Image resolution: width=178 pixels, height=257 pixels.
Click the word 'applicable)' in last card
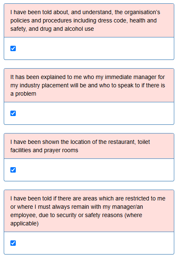click(24, 224)
